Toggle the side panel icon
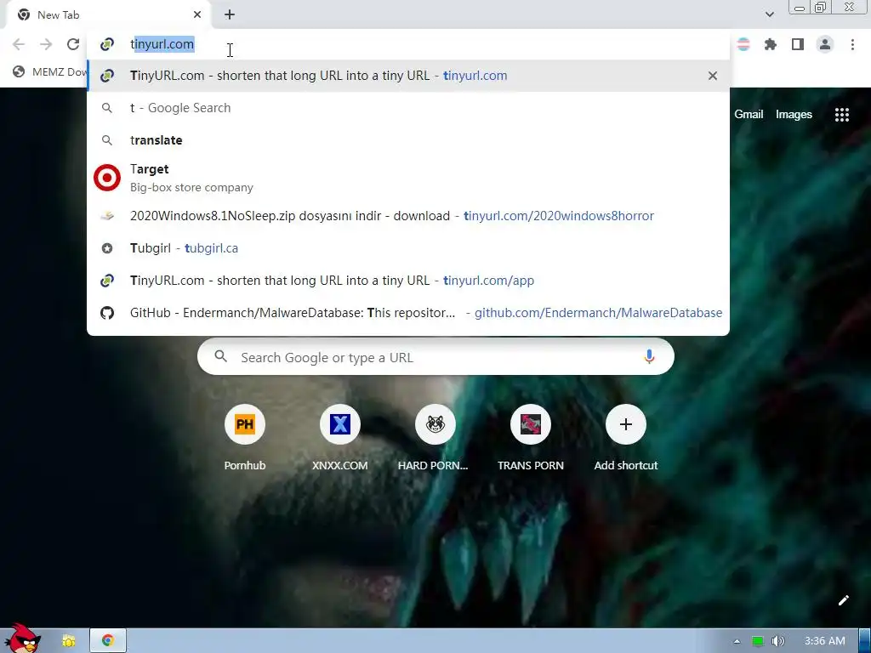The height and width of the screenshot is (653, 871). 798,44
